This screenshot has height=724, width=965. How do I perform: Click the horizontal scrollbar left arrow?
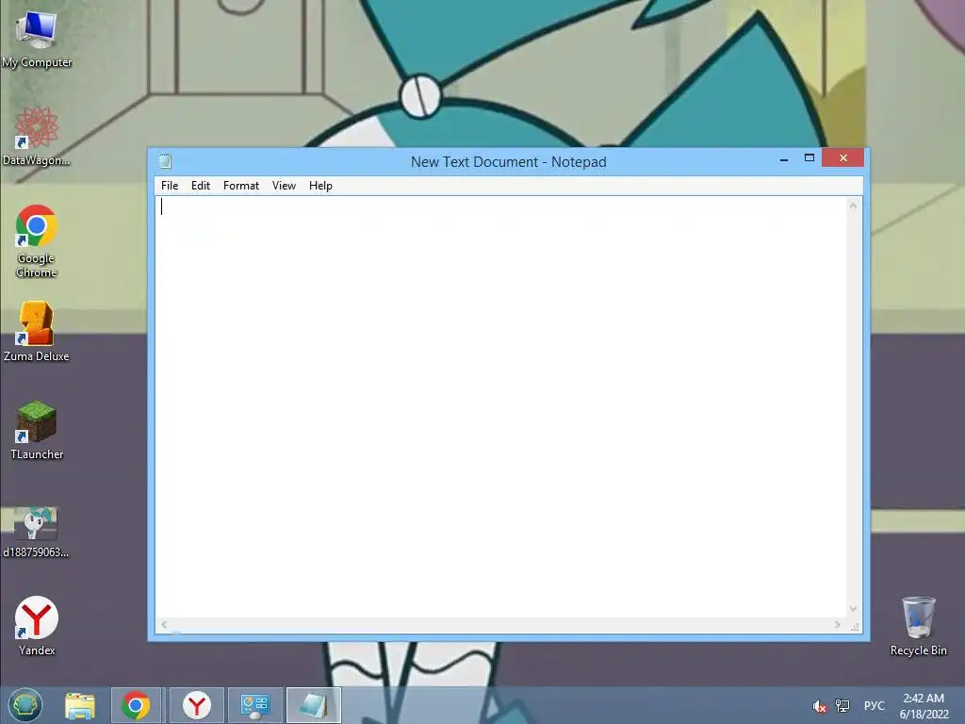pyautogui.click(x=164, y=625)
